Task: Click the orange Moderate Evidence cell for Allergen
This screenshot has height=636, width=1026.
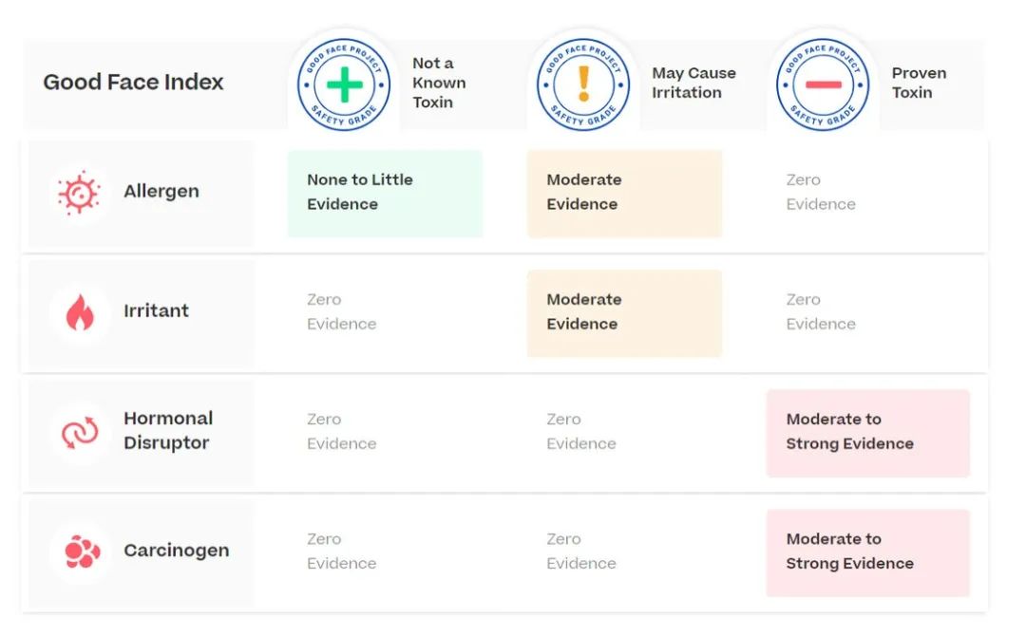Action: [x=624, y=193]
